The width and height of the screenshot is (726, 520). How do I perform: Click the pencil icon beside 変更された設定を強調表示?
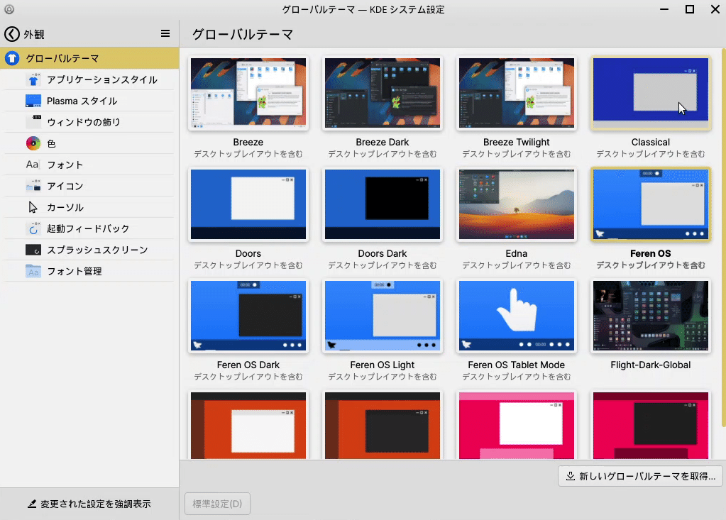click(32, 504)
